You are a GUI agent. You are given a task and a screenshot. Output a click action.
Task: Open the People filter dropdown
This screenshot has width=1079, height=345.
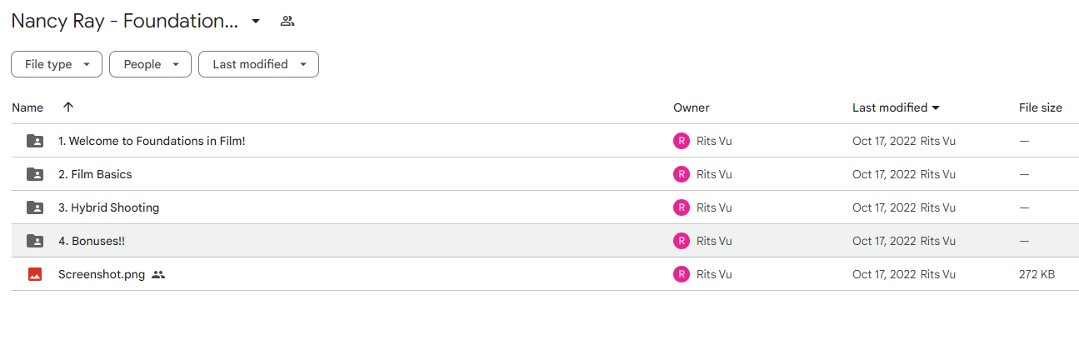coord(150,64)
